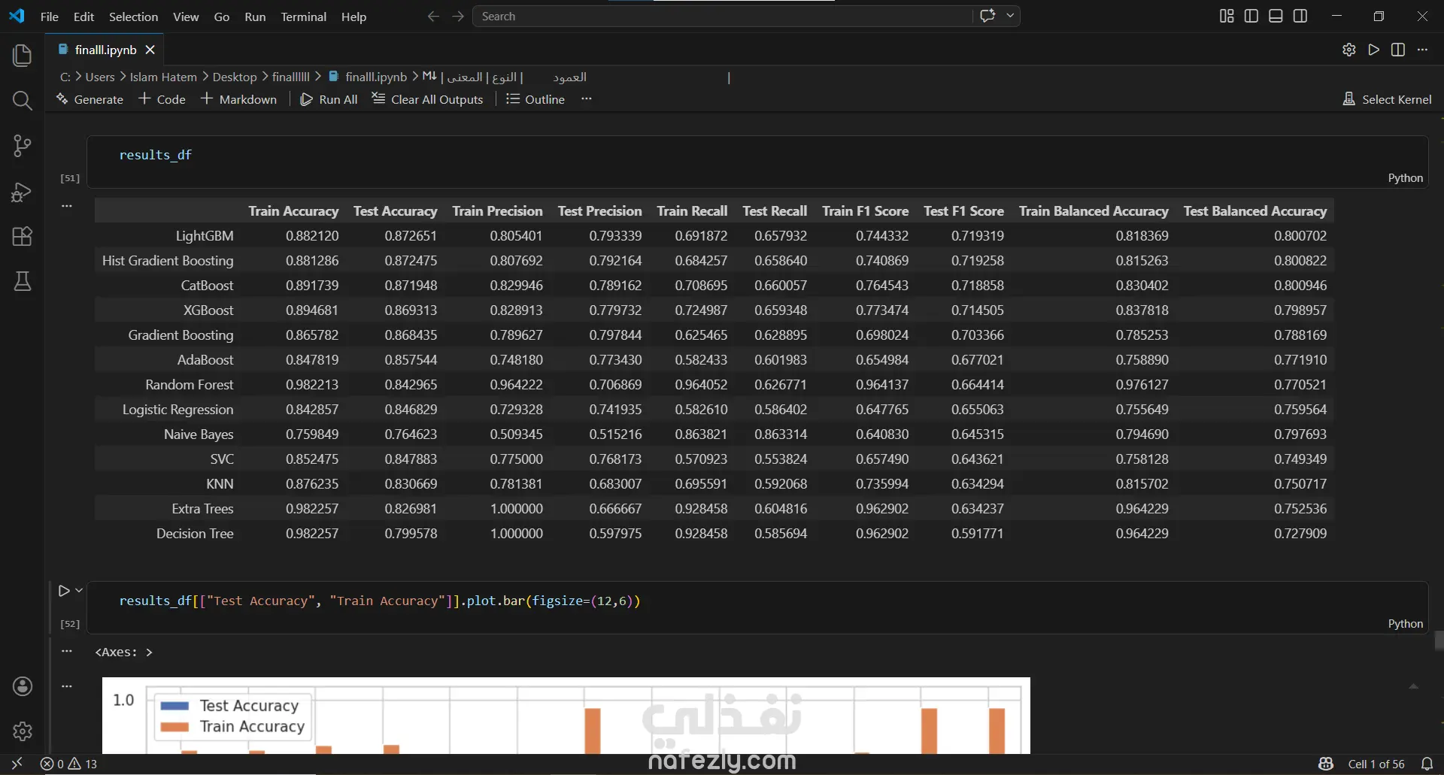Click the Customize Layout icon
Viewport: 1444px width, 775px height.
(x=1227, y=16)
